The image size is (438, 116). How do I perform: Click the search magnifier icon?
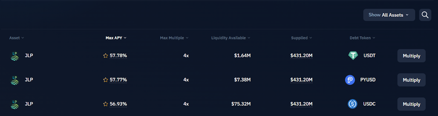(x=425, y=15)
